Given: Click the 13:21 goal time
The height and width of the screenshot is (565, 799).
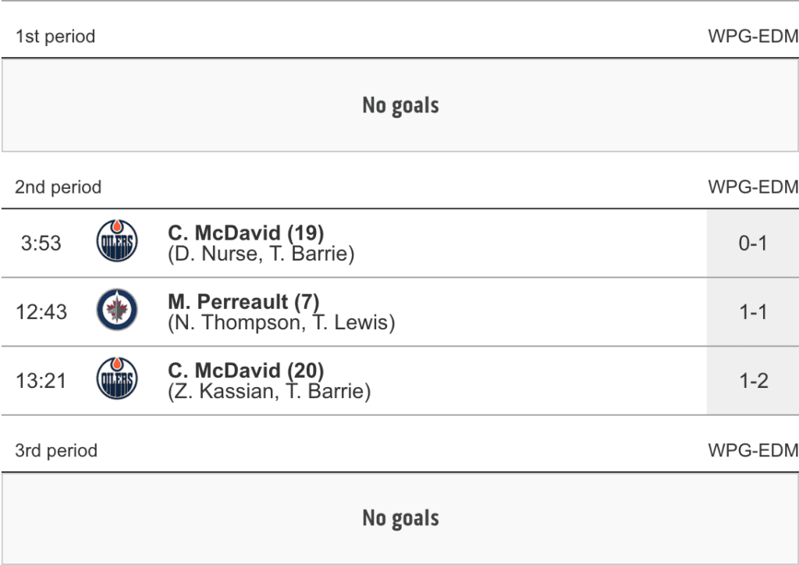Looking at the screenshot, I should point(41,381).
